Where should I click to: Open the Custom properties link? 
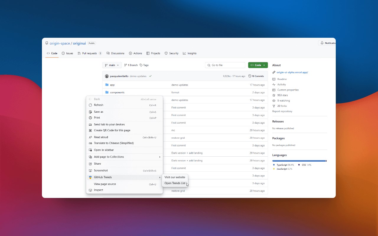tap(288, 90)
